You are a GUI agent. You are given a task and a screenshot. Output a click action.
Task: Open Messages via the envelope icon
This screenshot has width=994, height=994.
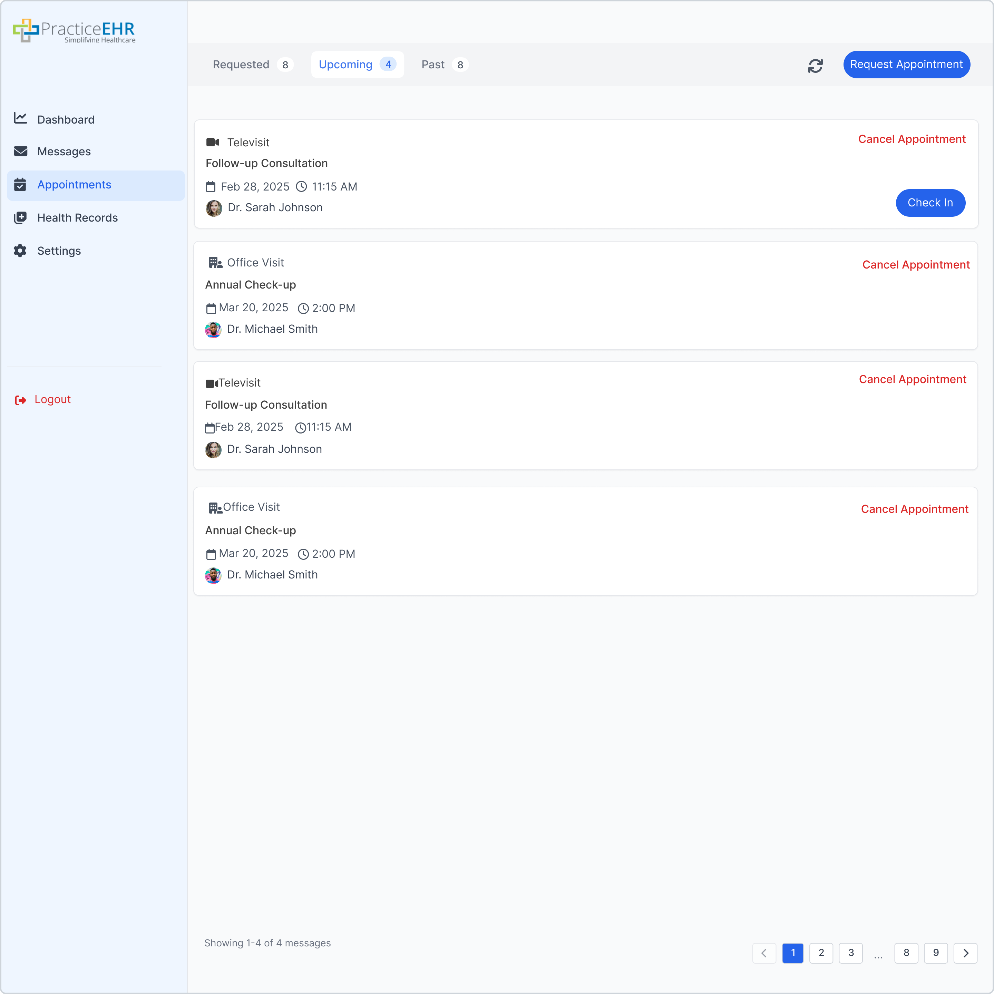21,151
